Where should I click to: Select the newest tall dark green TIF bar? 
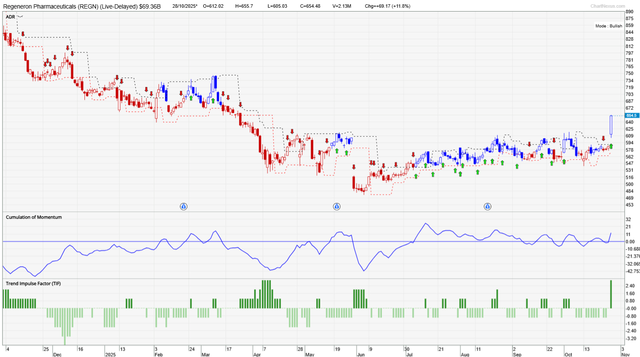pyautogui.click(x=611, y=294)
